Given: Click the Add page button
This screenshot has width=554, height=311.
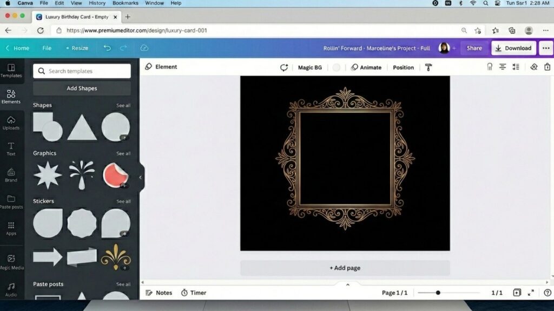Looking at the screenshot, I should [x=345, y=268].
